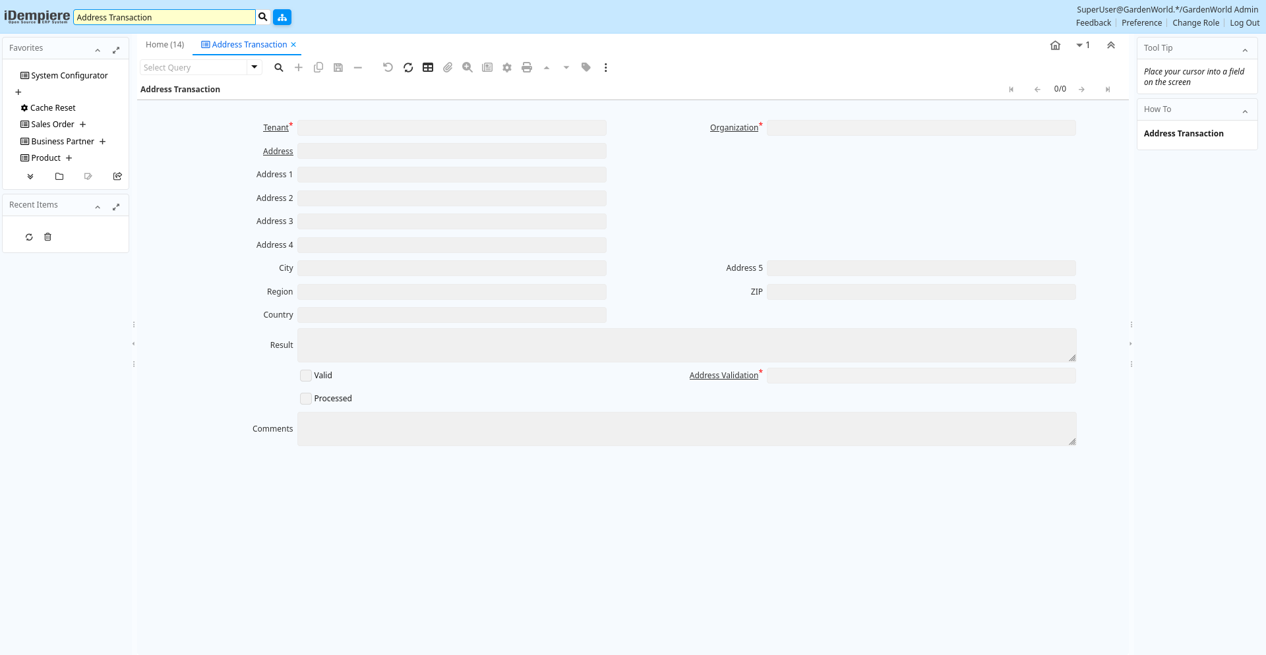Open the toolbar's three-dot more menu
This screenshot has height=655, width=1266.
tap(605, 68)
